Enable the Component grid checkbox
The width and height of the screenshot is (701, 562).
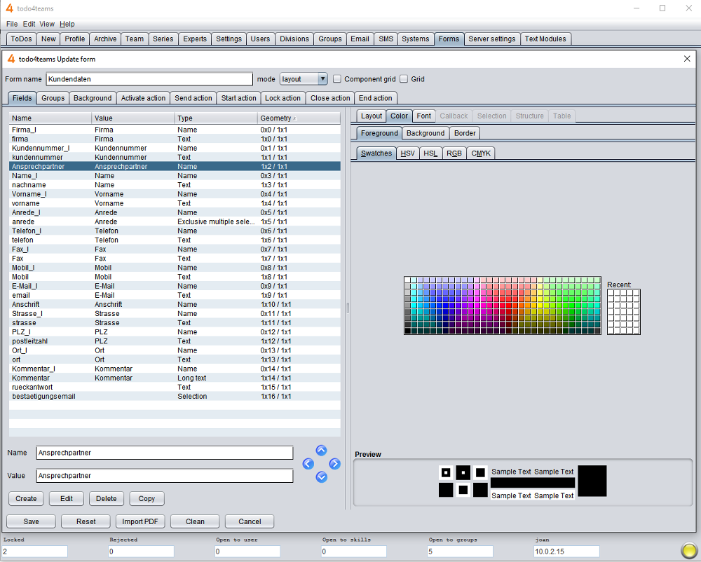337,79
